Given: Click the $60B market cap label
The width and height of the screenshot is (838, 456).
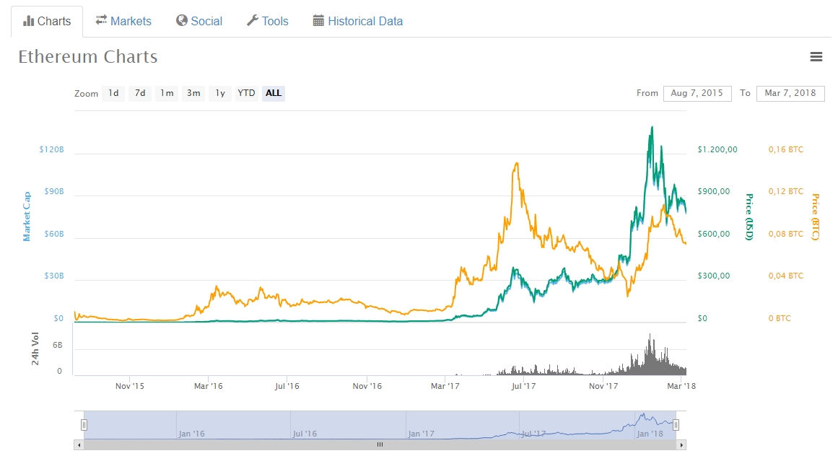Looking at the screenshot, I should [x=54, y=234].
